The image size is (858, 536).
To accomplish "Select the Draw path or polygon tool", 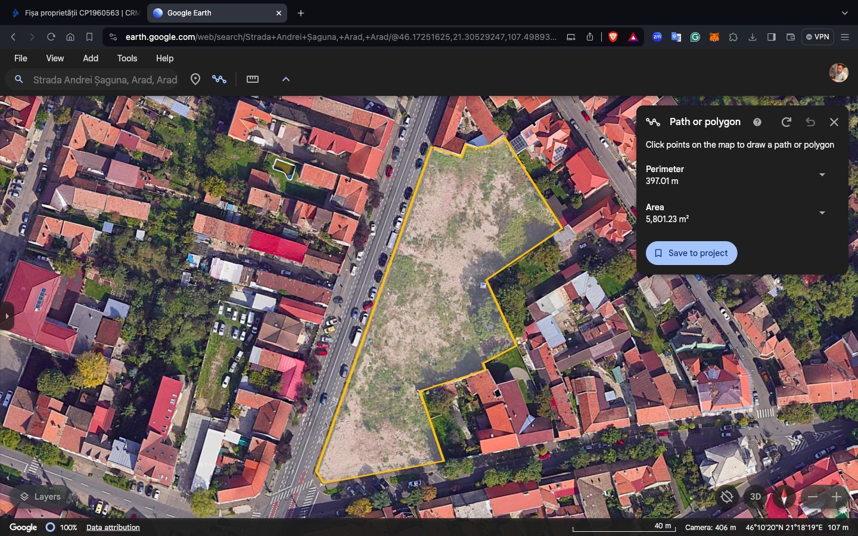I will [219, 79].
